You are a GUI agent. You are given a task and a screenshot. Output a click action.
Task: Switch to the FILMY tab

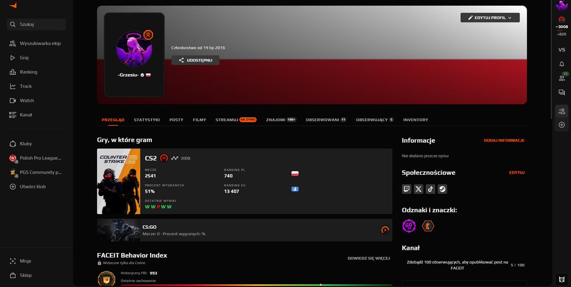[x=199, y=120]
